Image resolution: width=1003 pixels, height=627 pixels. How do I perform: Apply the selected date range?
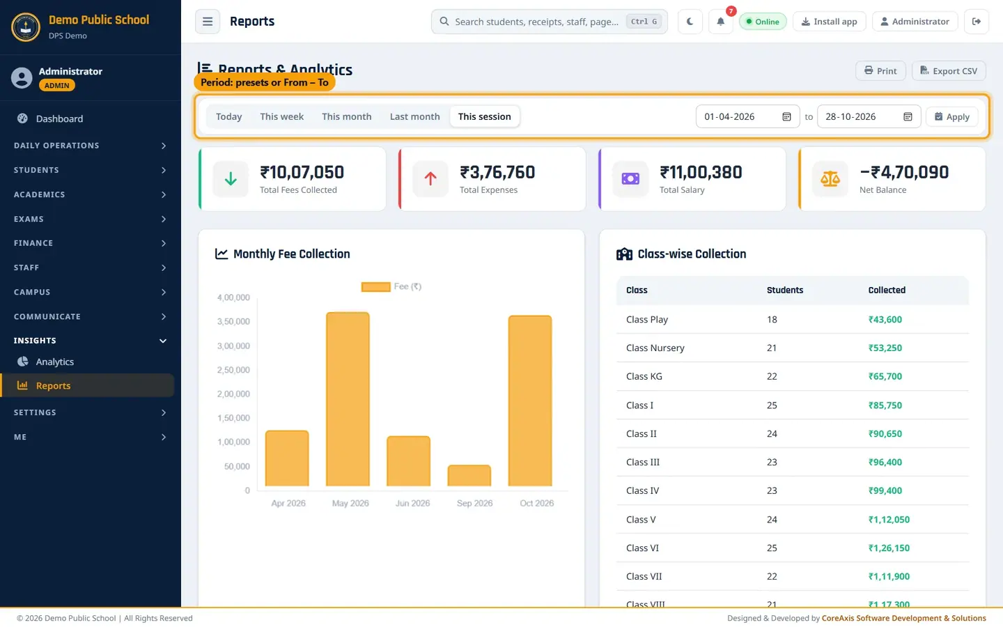[951, 116]
